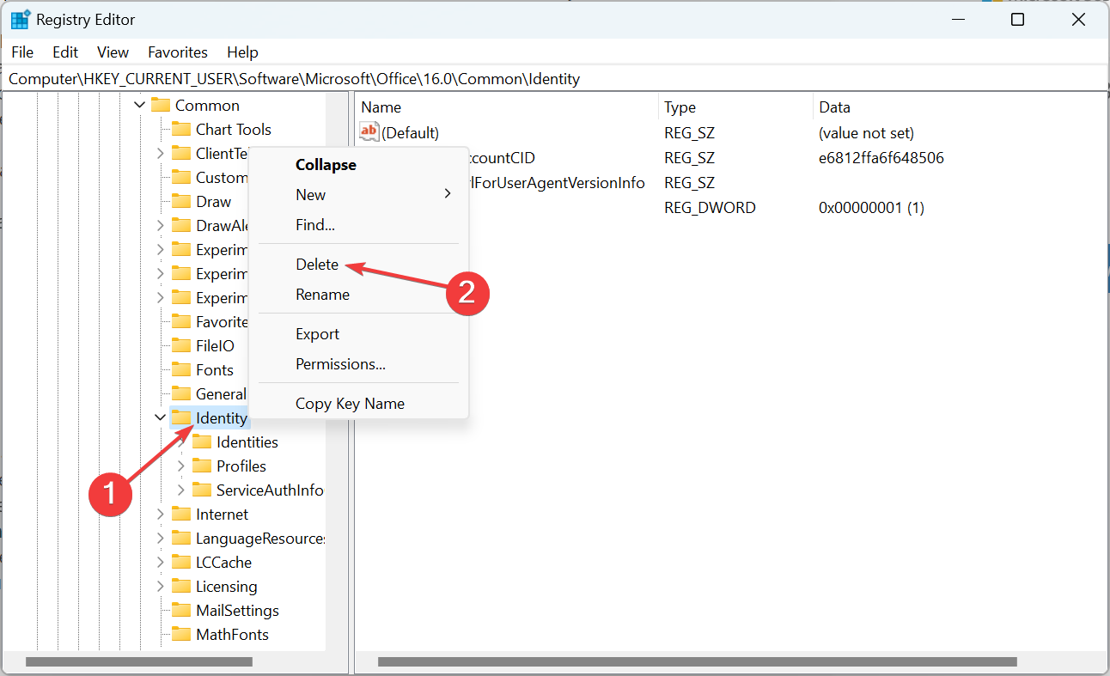Click the registry path address bar
Screen dimensions: 1110x676
(555, 79)
